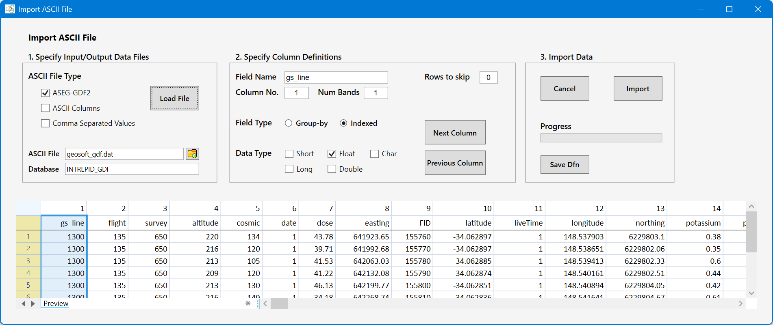Click the Rows to skip field
The image size is (773, 325).
tap(489, 77)
